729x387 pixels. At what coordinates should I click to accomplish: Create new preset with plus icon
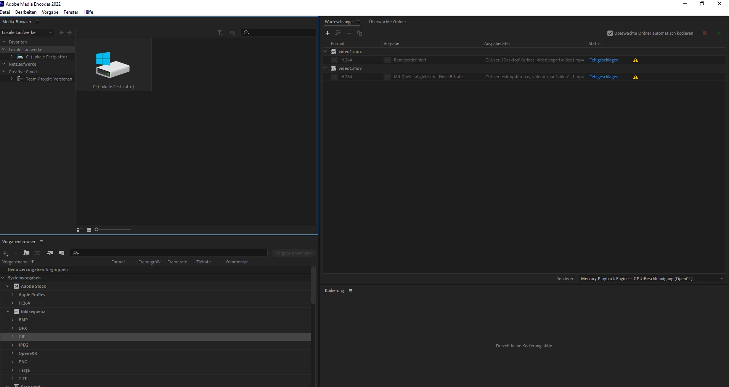[5, 253]
